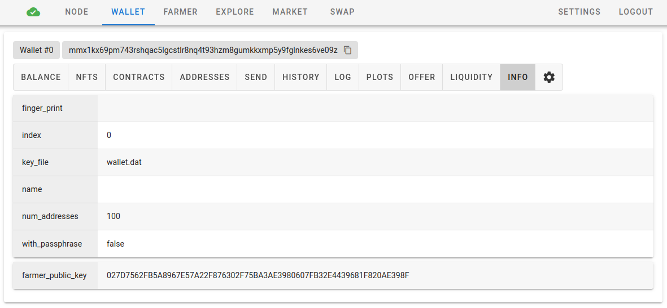Click LOGOUT in the top bar
Screen dimensions: 667x308
tap(636, 12)
